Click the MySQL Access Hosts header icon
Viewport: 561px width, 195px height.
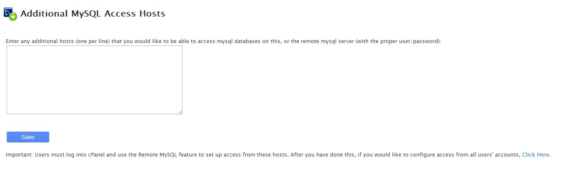pos(10,14)
